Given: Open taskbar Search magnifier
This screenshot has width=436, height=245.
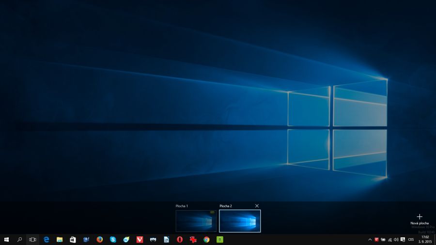Looking at the screenshot, I should pyautogui.click(x=19, y=240).
